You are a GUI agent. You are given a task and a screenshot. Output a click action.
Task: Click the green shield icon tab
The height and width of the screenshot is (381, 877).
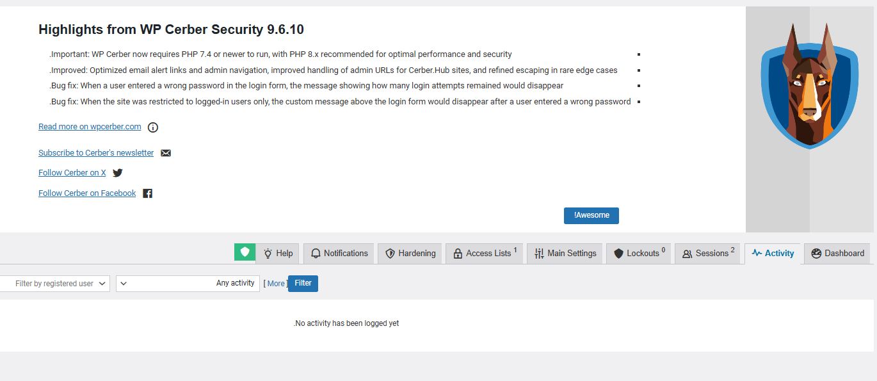pyautogui.click(x=245, y=252)
